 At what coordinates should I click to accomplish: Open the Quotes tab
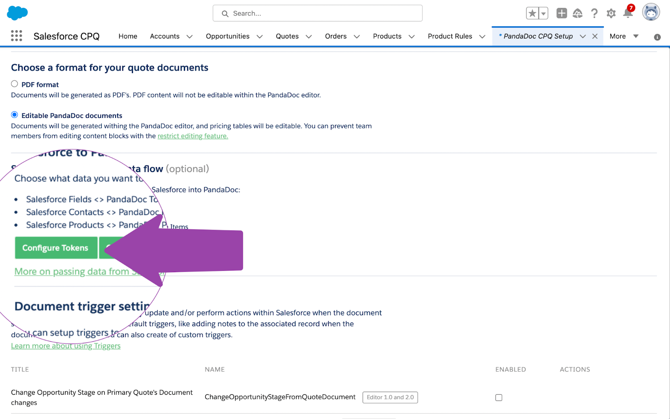[x=287, y=36]
